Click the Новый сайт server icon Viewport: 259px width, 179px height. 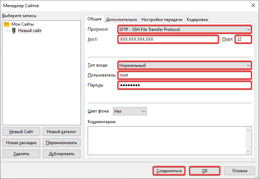coord(14,31)
